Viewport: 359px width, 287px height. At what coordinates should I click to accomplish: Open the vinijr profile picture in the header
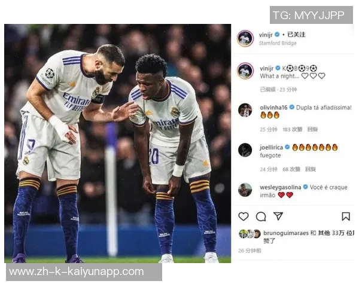point(245,38)
